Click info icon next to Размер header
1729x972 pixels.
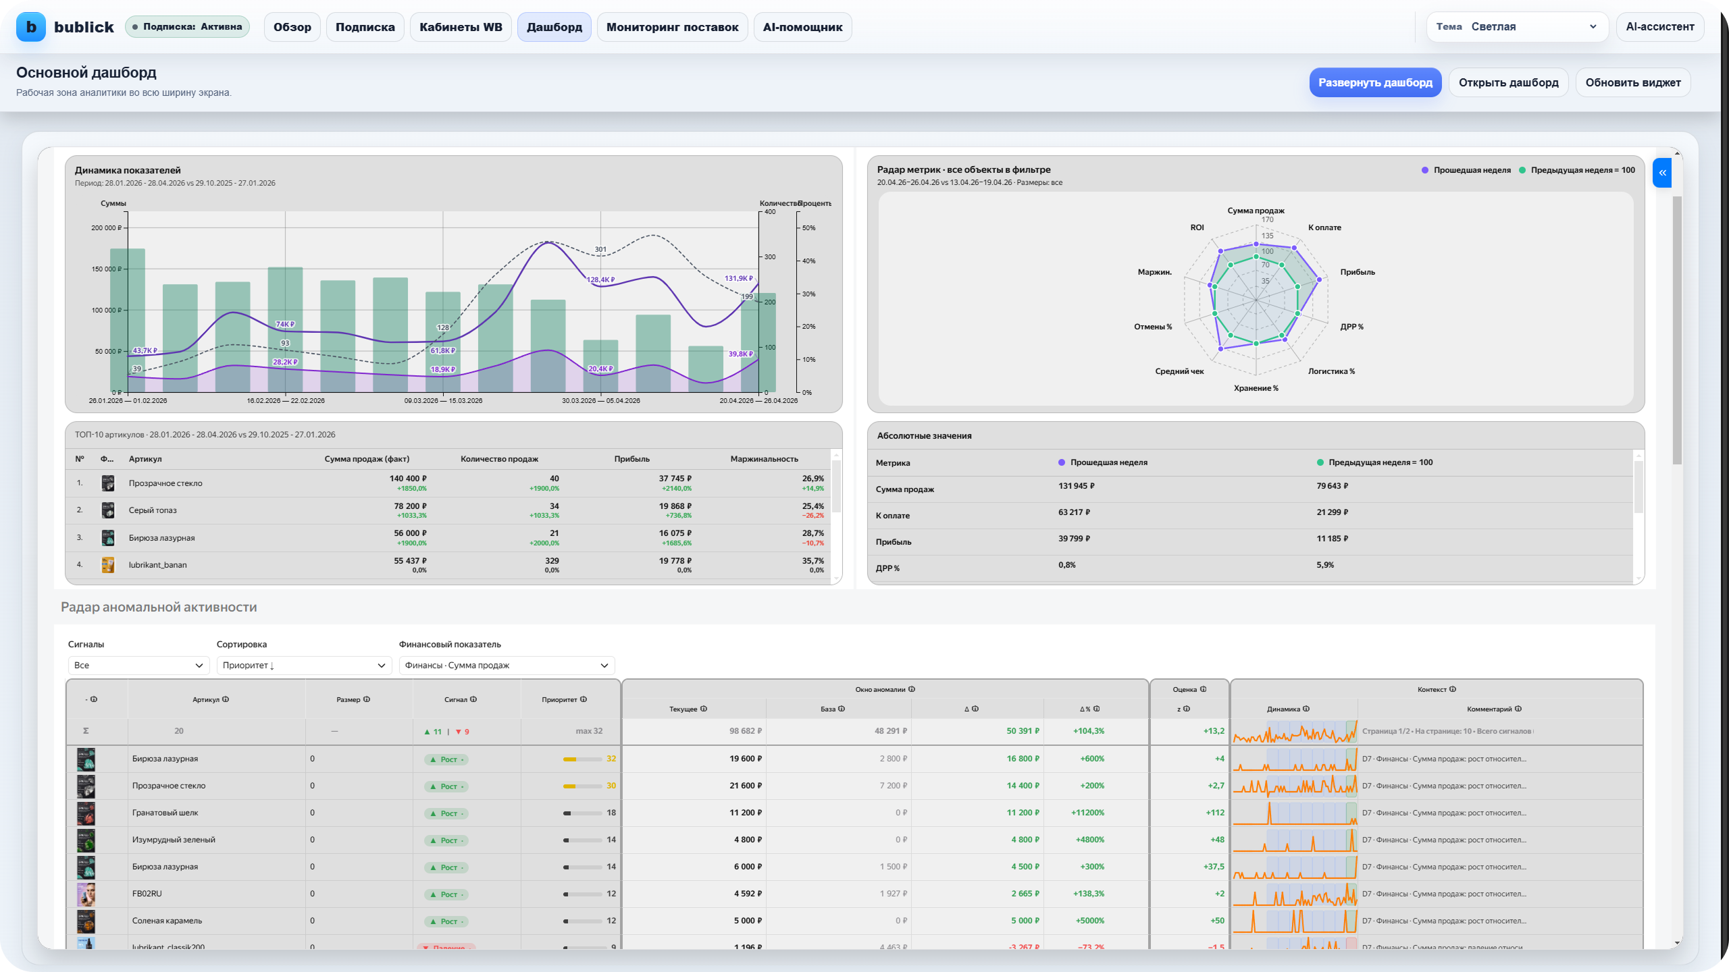(367, 699)
